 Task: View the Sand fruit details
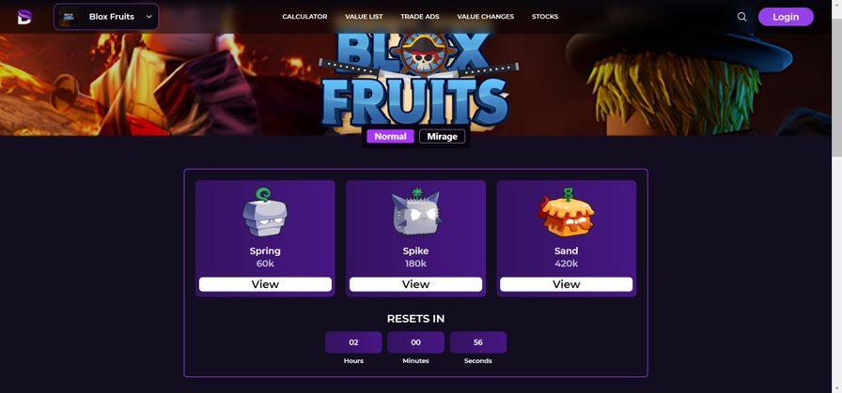tap(566, 284)
